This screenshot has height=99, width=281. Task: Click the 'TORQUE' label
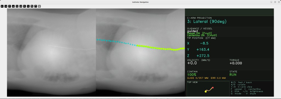point(234,60)
